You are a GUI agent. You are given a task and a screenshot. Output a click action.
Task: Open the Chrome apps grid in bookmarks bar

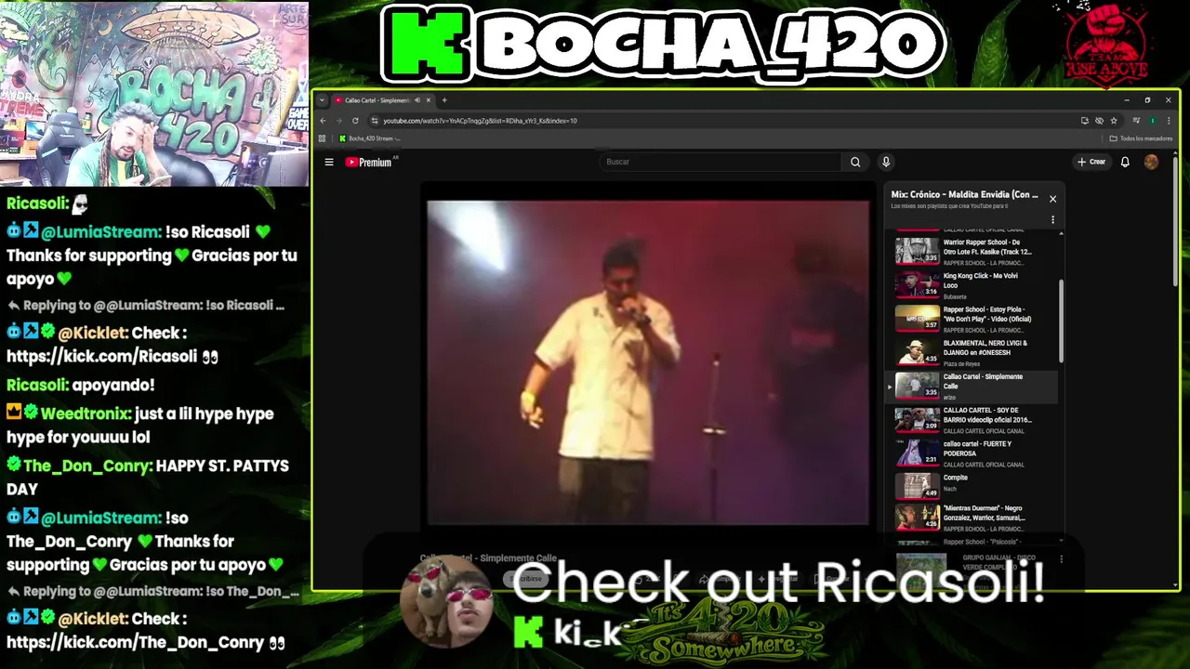pyautogui.click(x=323, y=138)
